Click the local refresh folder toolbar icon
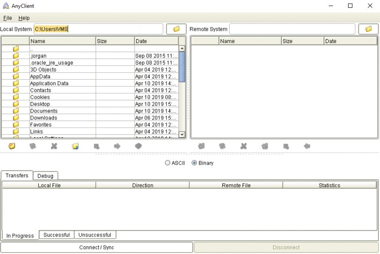 pos(75,146)
